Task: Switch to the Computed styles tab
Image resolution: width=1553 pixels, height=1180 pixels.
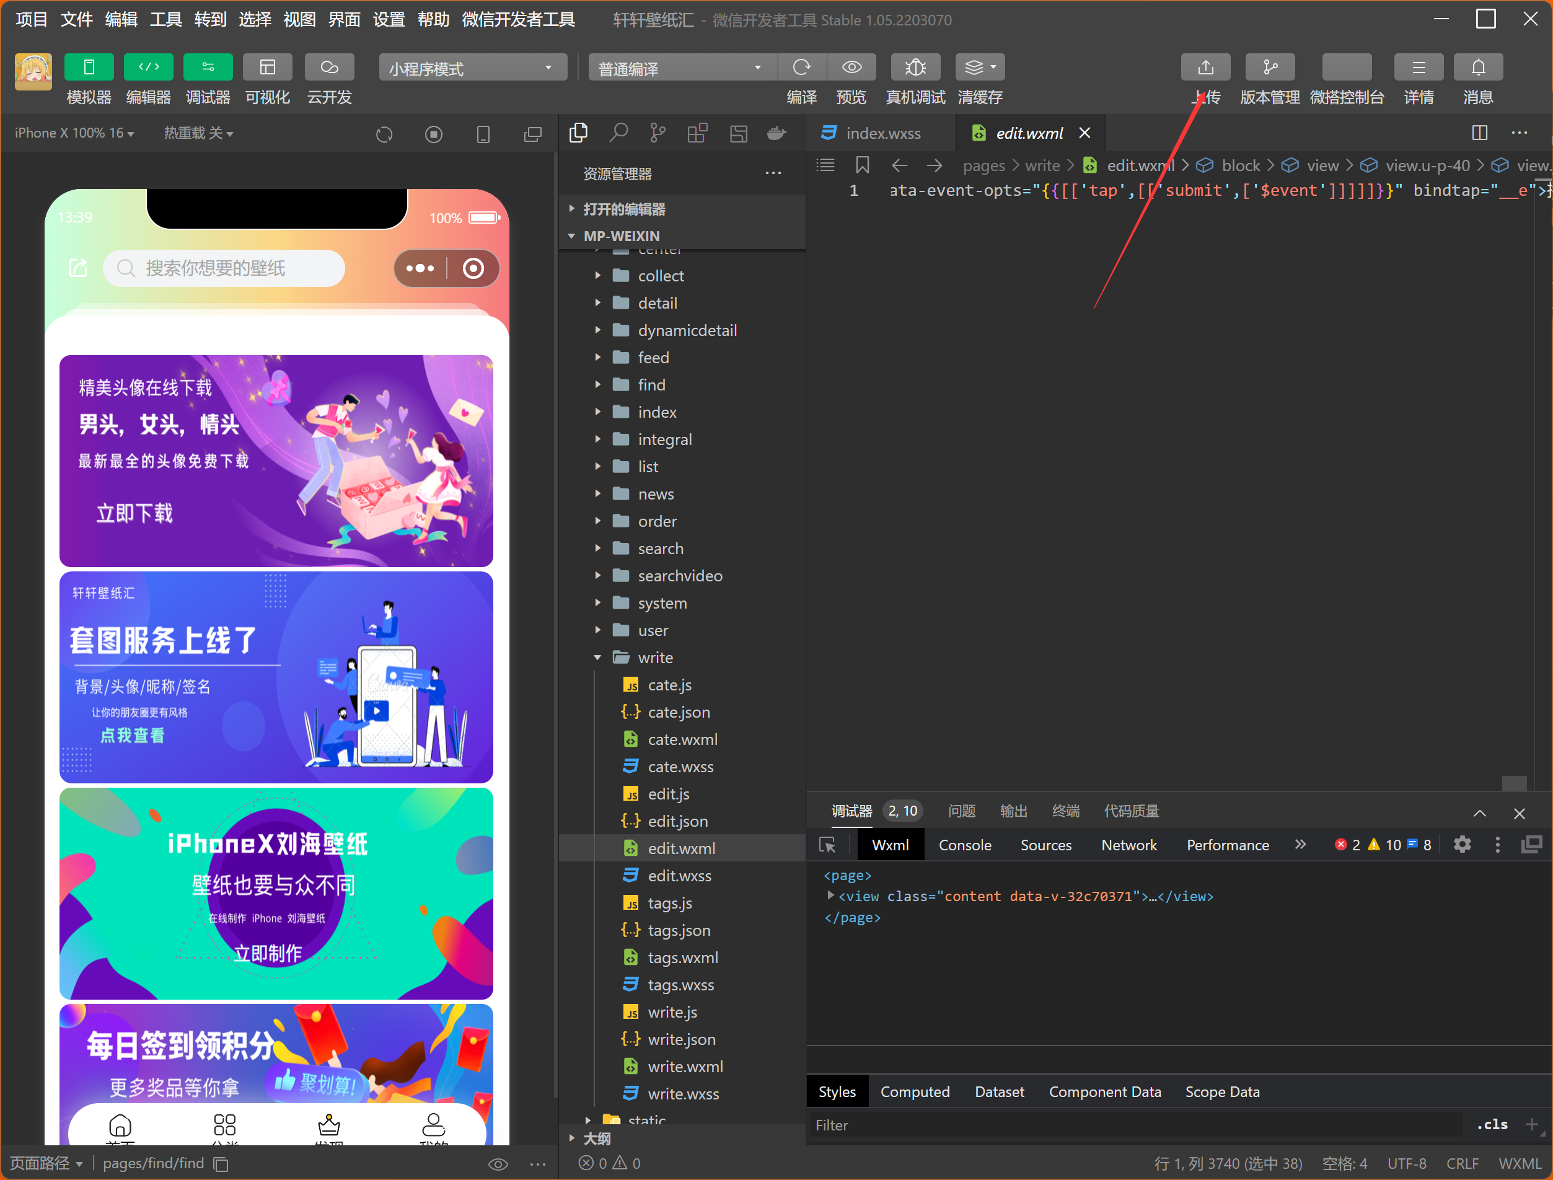Action: (x=915, y=1091)
